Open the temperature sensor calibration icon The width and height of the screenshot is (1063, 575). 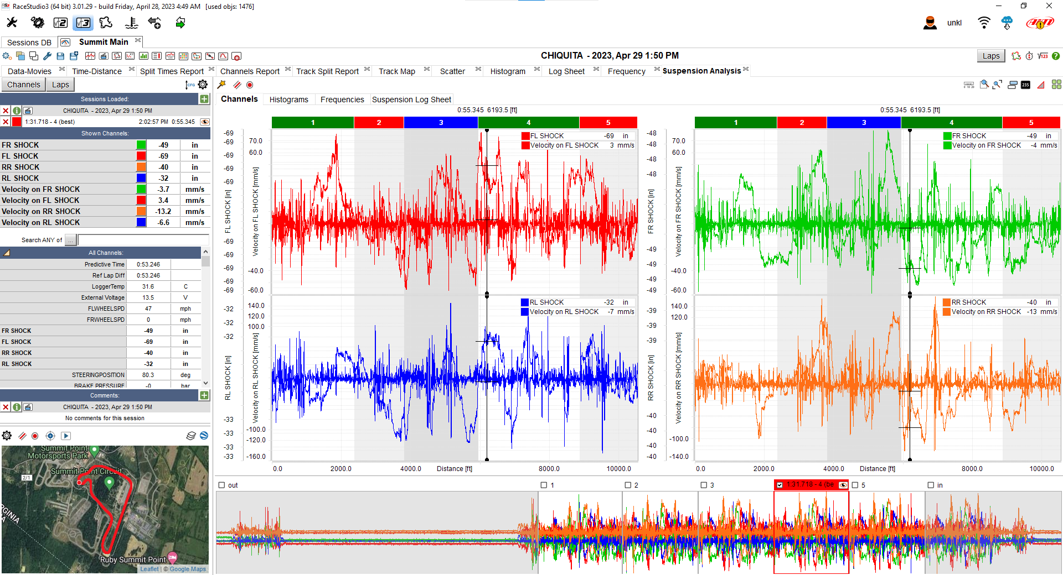coord(132,23)
